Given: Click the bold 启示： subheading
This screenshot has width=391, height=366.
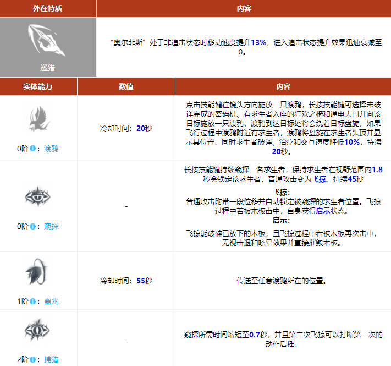Looking at the screenshot, I should tap(281, 220).
